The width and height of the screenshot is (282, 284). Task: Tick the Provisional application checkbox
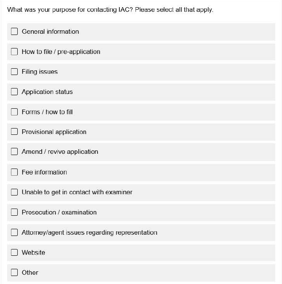click(14, 132)
